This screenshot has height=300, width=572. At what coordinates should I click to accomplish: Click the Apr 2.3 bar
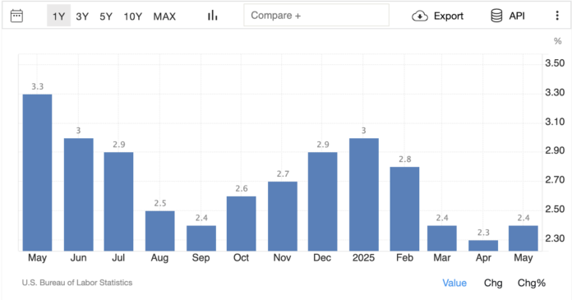tap(483, 246)
